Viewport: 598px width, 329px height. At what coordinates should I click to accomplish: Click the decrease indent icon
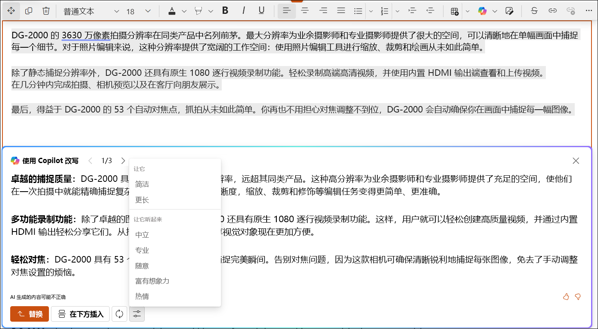coord(430,11)
